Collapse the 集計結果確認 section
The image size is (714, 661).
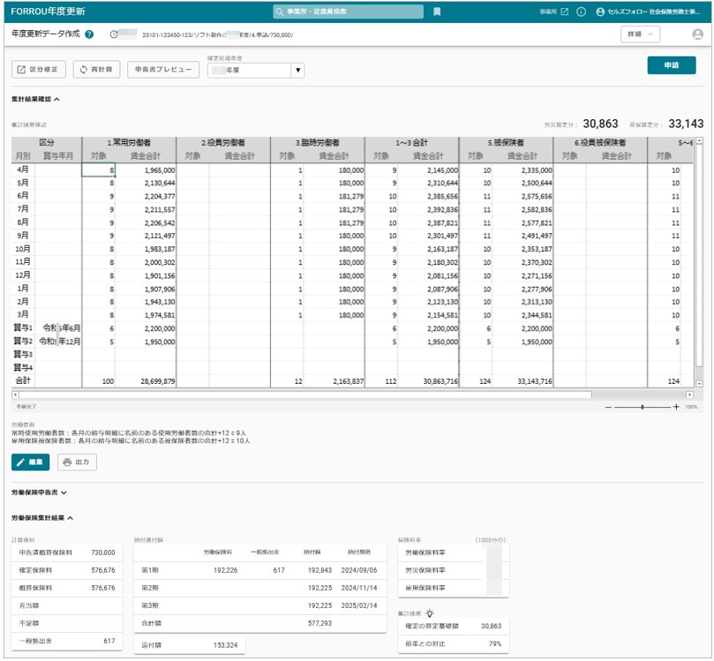pos(35,99)
